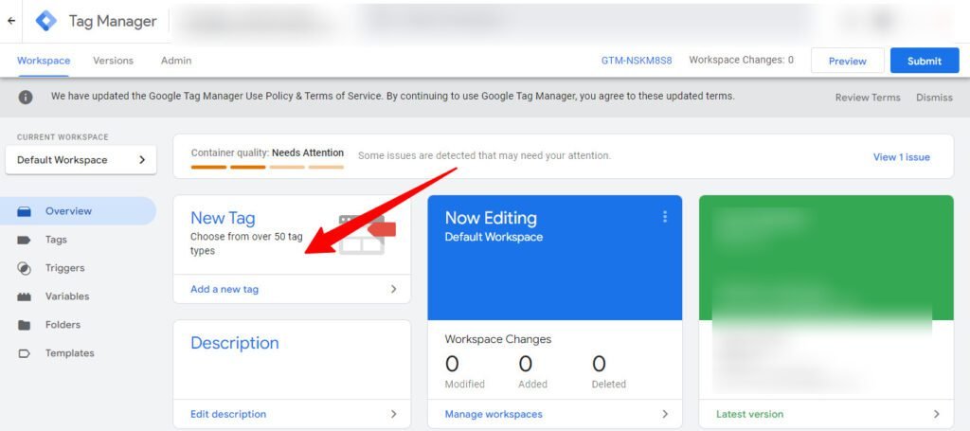
Task: Click Latest version link
Action: 750,414
